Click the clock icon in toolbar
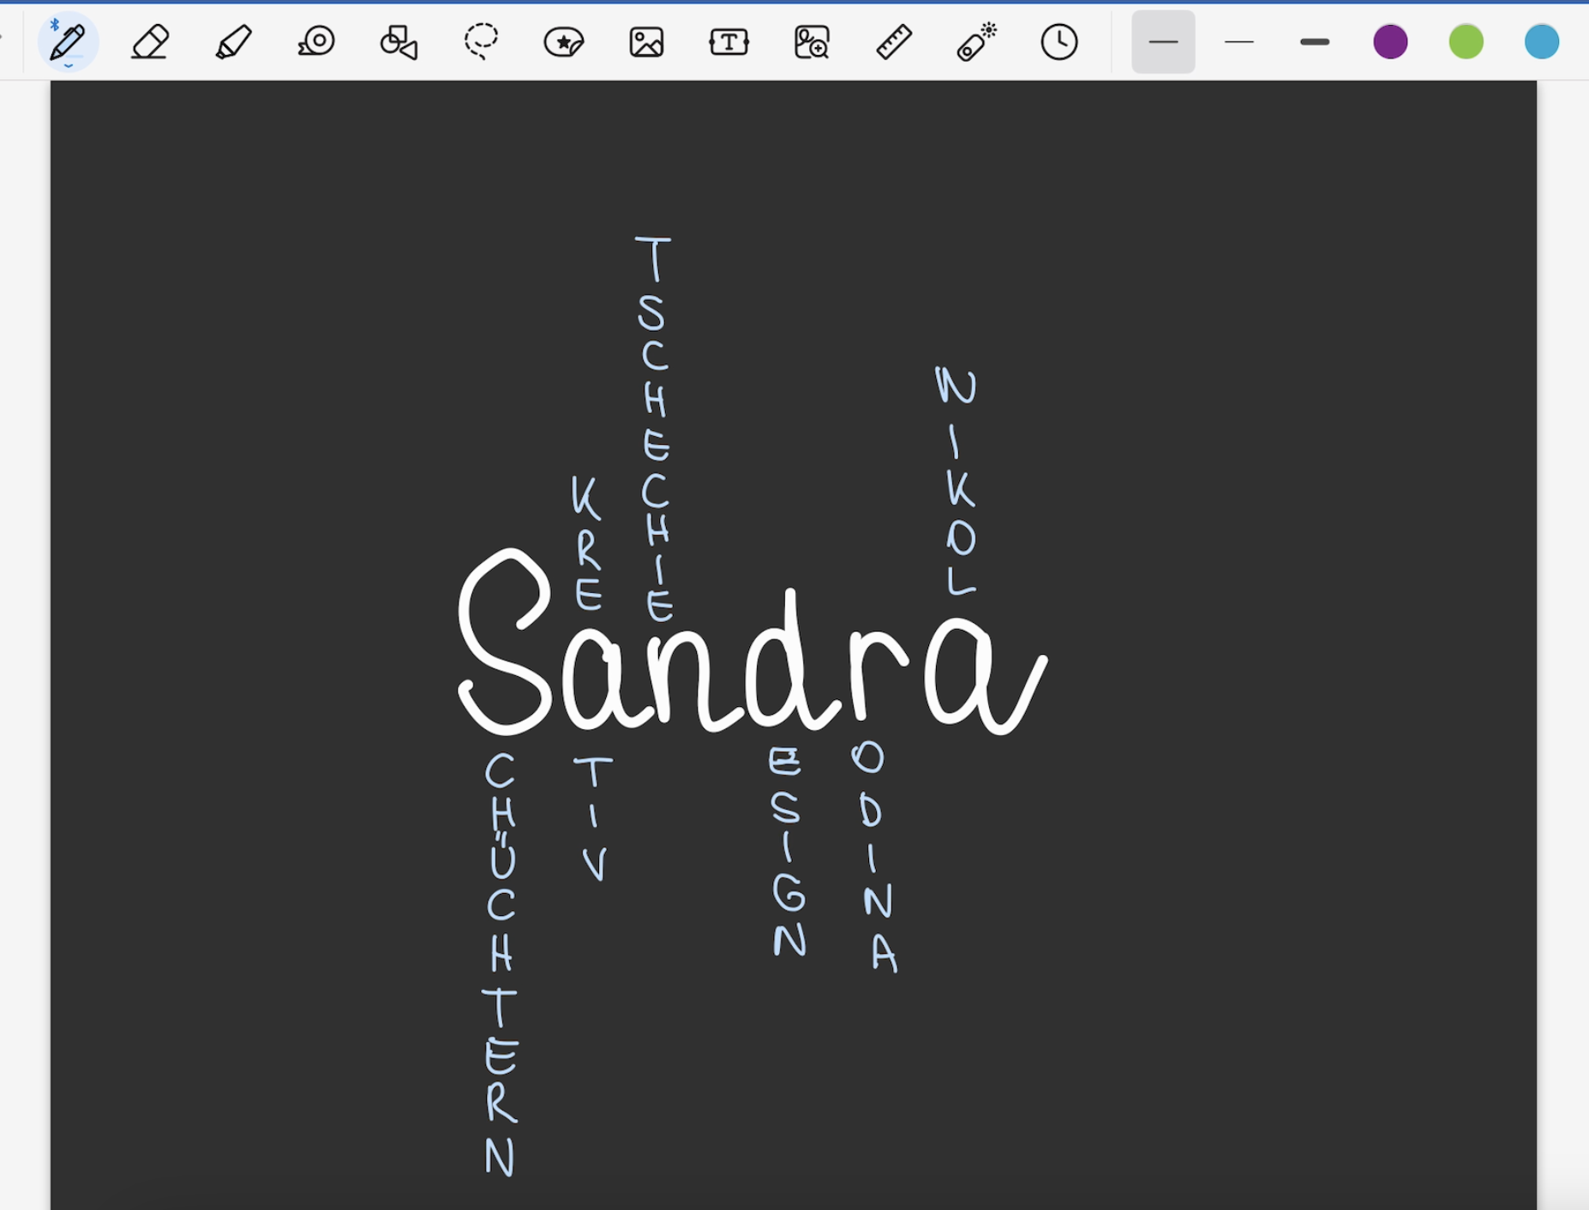 click(x=1059, y=41)
